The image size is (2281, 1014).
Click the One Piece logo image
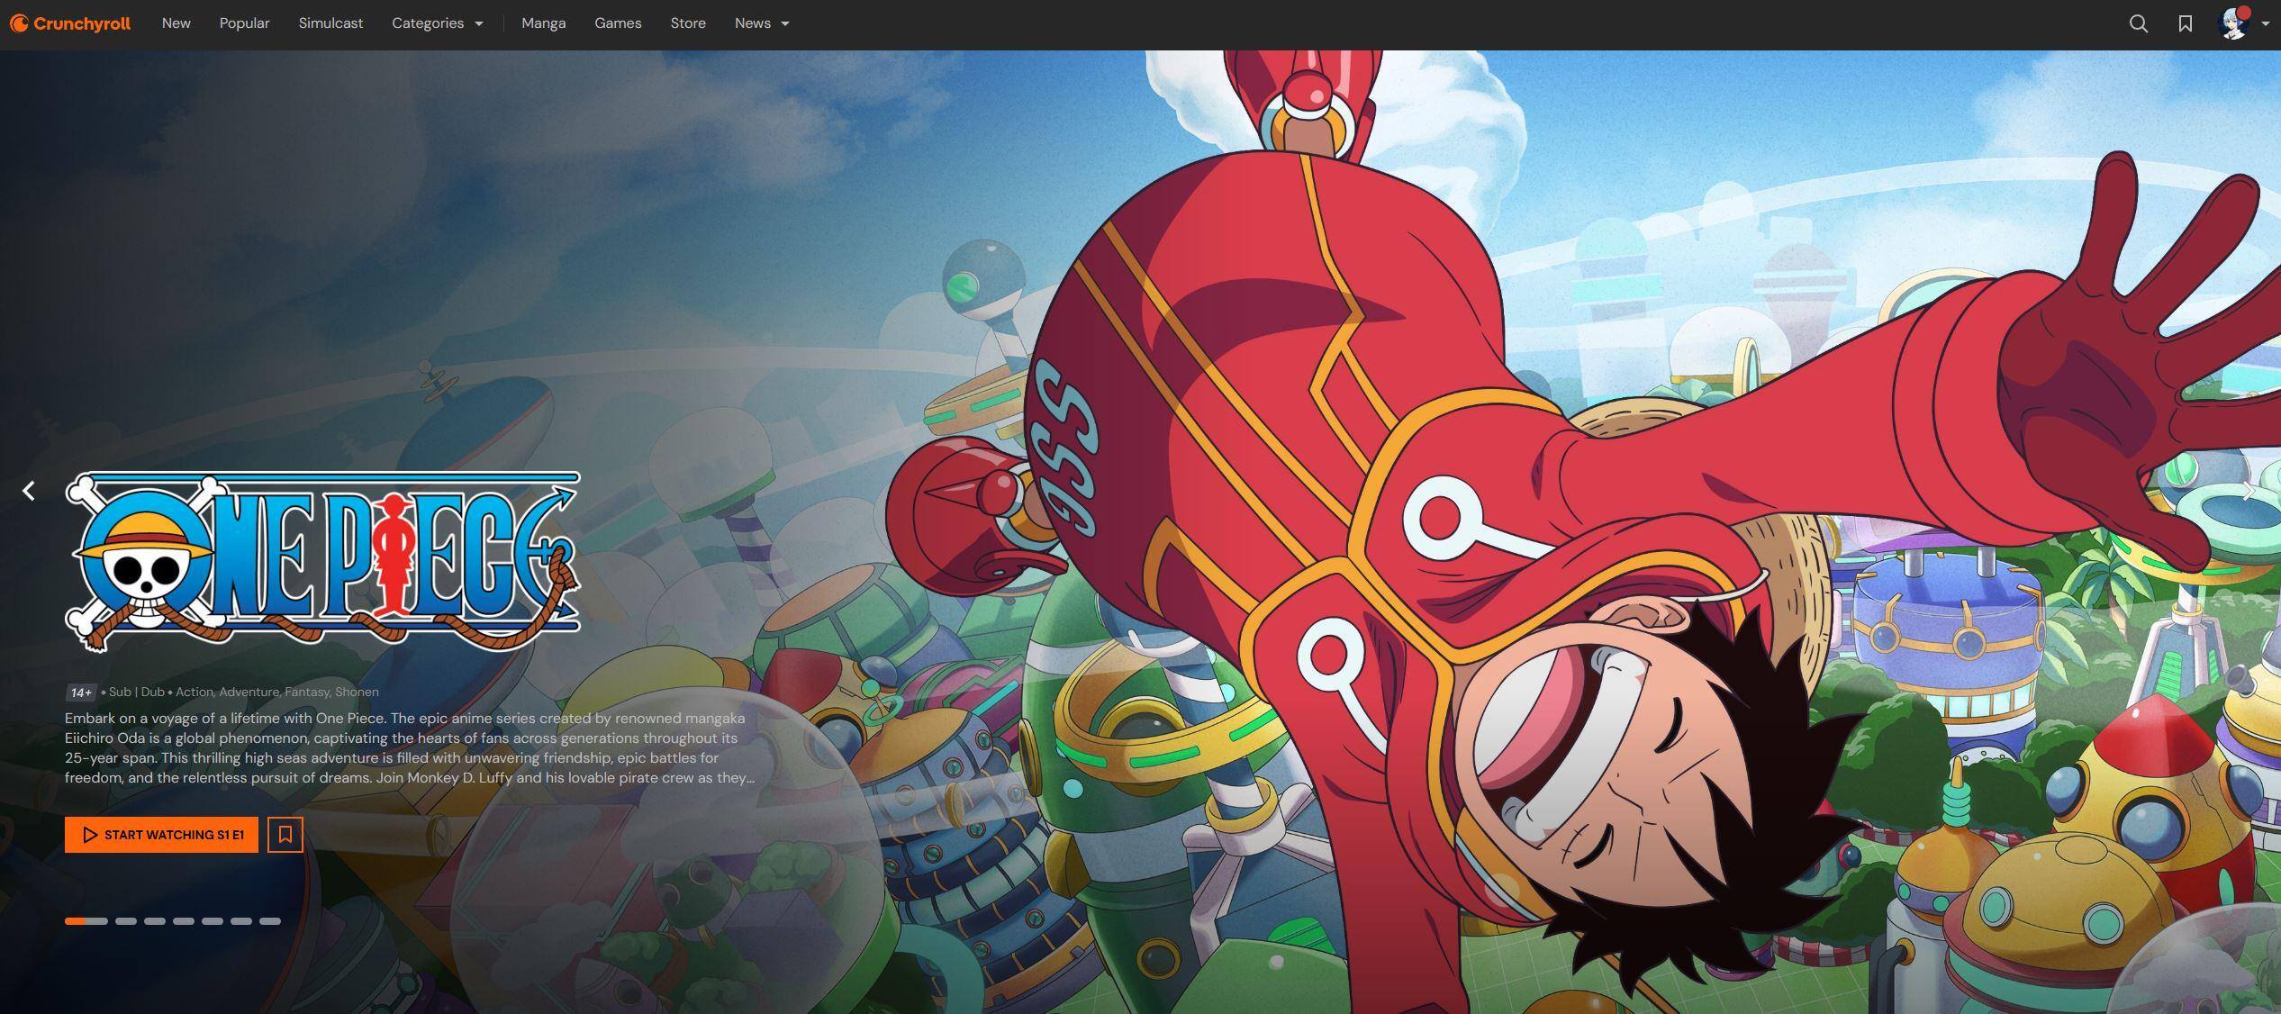[x=322, y=560]
